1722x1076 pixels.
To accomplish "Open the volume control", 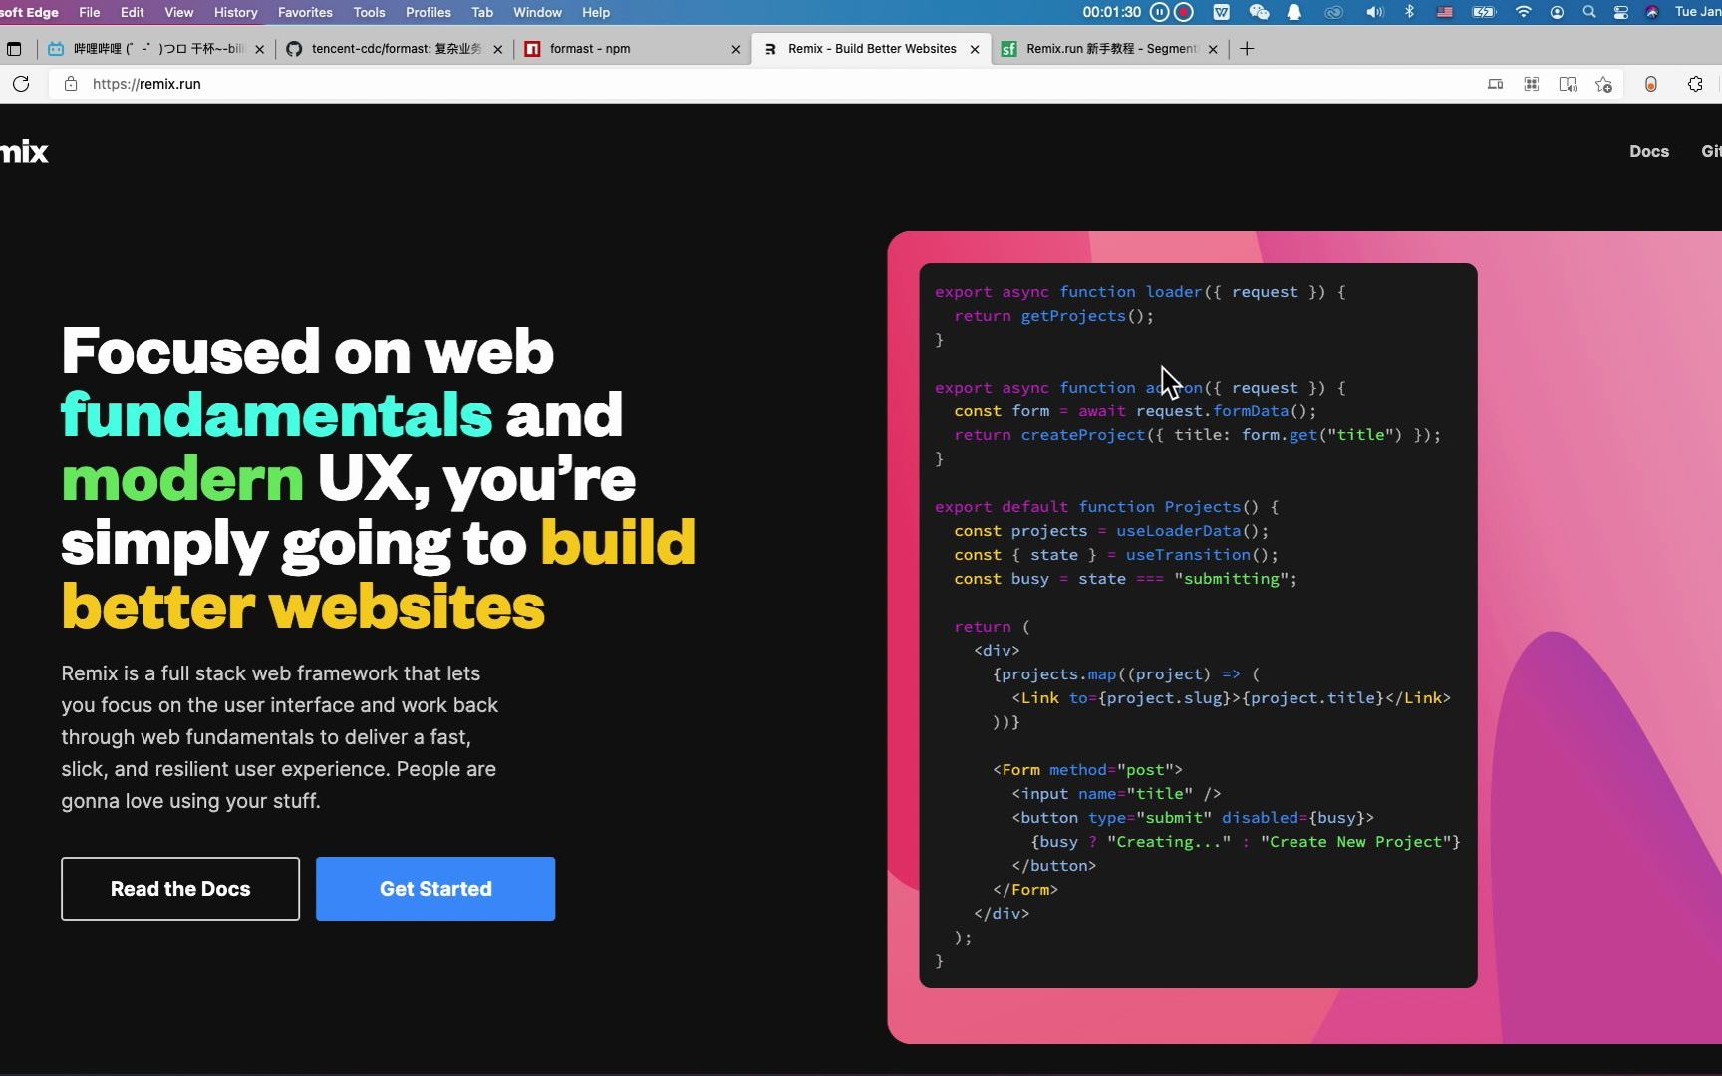I will click(1374, 12).
